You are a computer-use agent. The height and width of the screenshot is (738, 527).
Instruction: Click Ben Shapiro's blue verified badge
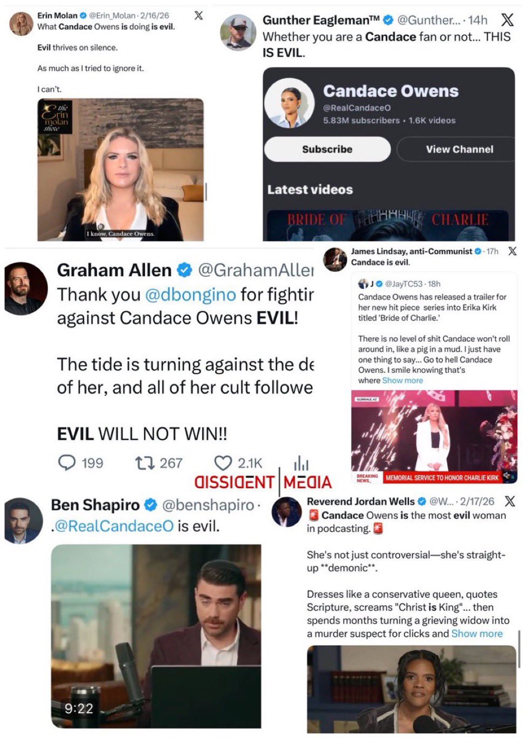(151, 505)
